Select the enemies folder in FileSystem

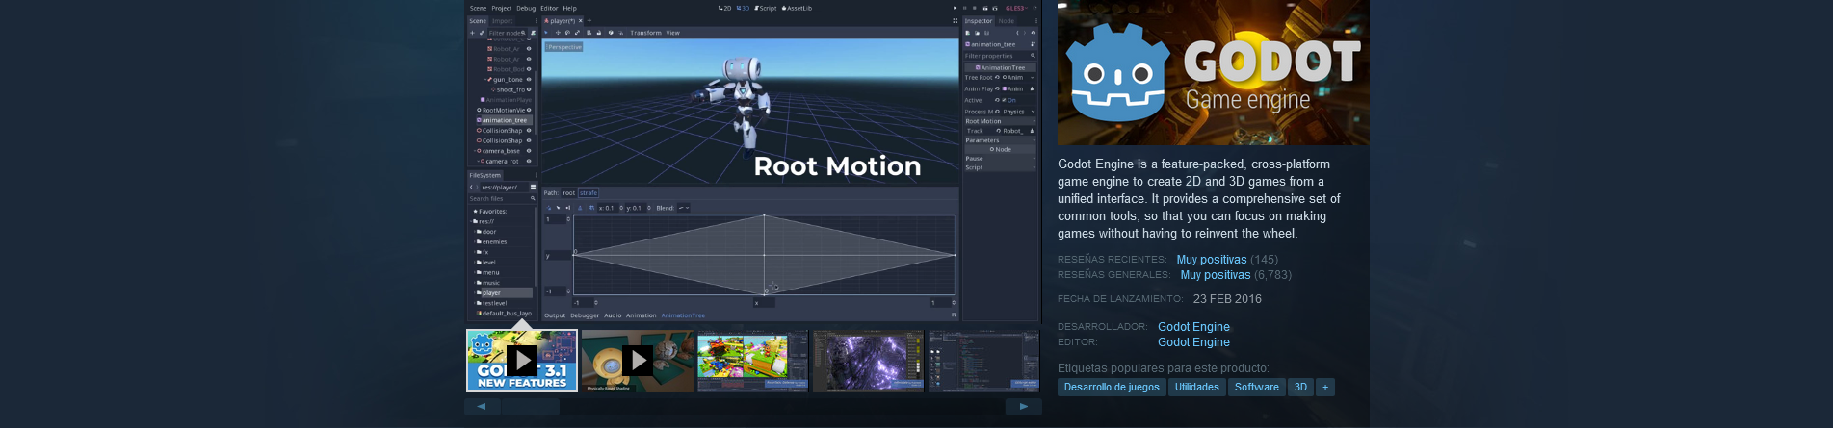click(494, 241)
